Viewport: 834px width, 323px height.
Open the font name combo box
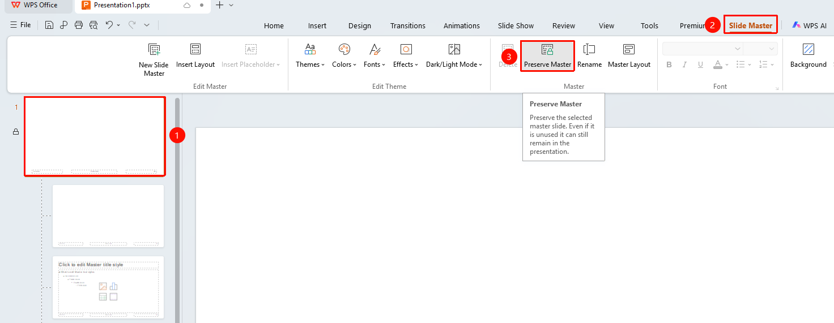(703, 49)
